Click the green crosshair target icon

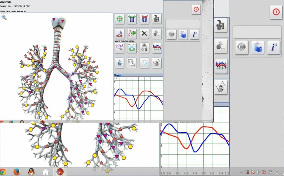119,18
